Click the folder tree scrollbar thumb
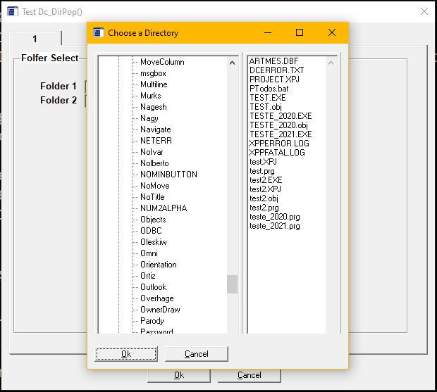 pyautogui.click(x=232, y=284)
